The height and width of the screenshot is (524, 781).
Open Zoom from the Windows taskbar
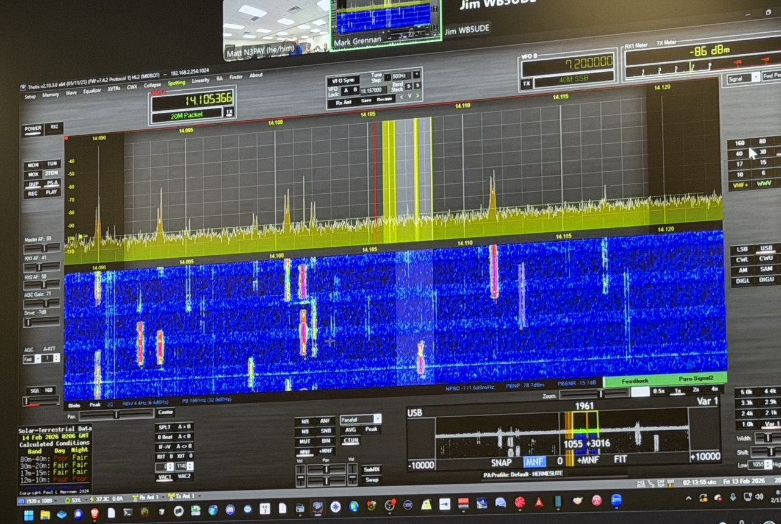pos(617,500)
